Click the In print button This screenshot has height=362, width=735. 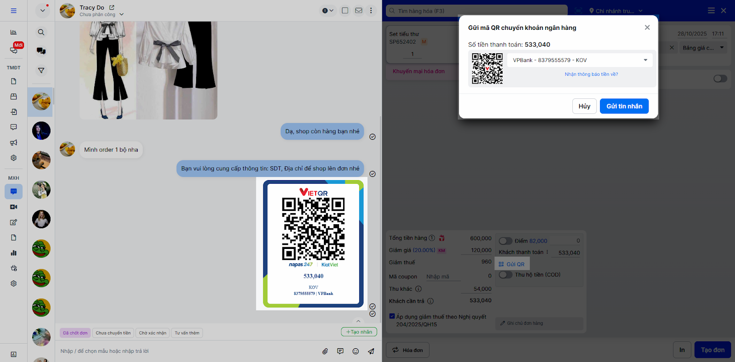[x=682, y=350]
